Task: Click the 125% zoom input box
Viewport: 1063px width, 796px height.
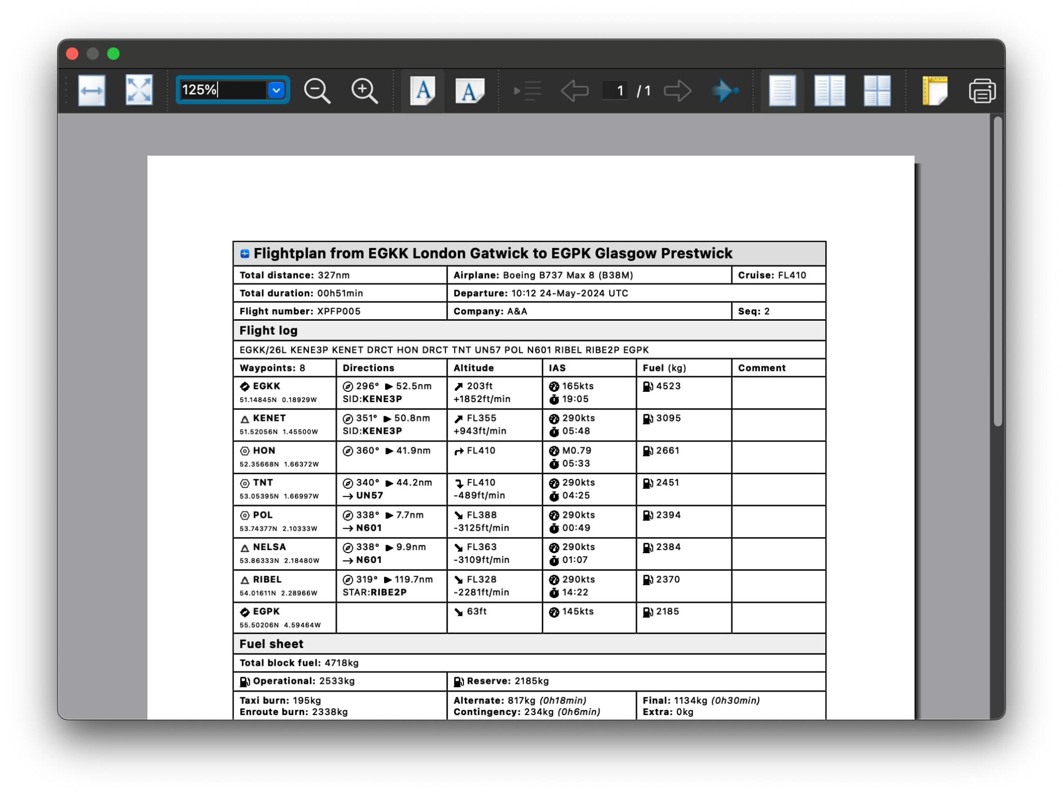Action: pyautogui.click(x=221, y=90)
